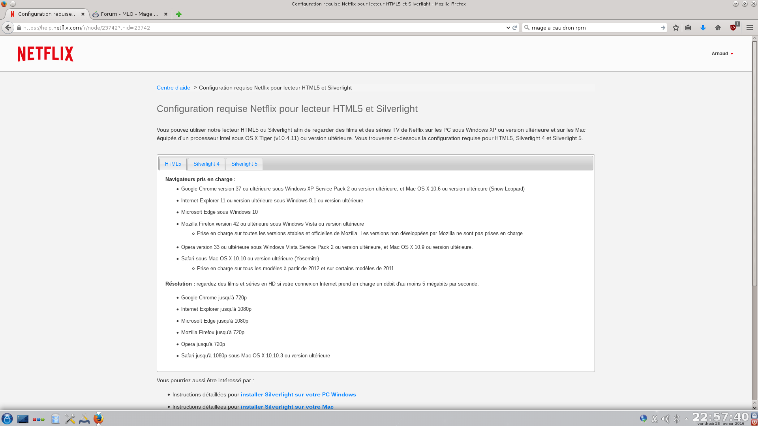Open the clipboard scissors tray icon
This screenshot has width=758, height=426.
coord(655,419)
